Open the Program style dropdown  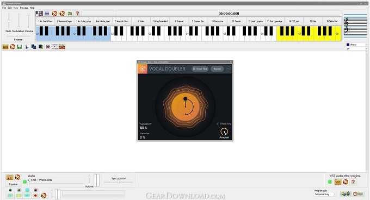click(x=325, y=195)
